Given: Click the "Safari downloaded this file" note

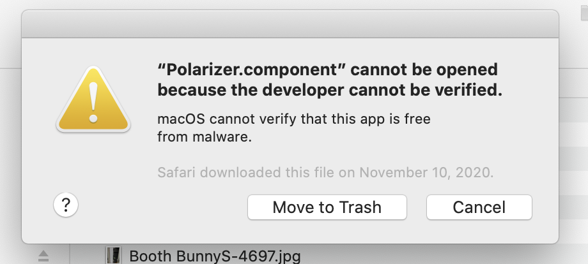Looking at the screenshot, I should [256, 172].
